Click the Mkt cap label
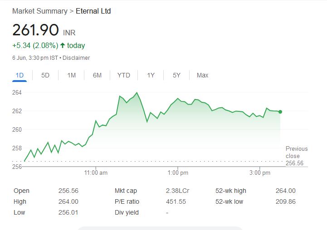 point(126,191)
